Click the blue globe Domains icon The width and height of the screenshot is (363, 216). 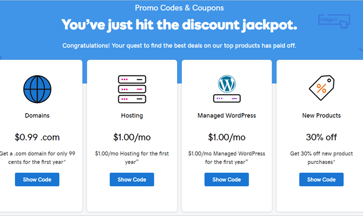coord(37,89)
